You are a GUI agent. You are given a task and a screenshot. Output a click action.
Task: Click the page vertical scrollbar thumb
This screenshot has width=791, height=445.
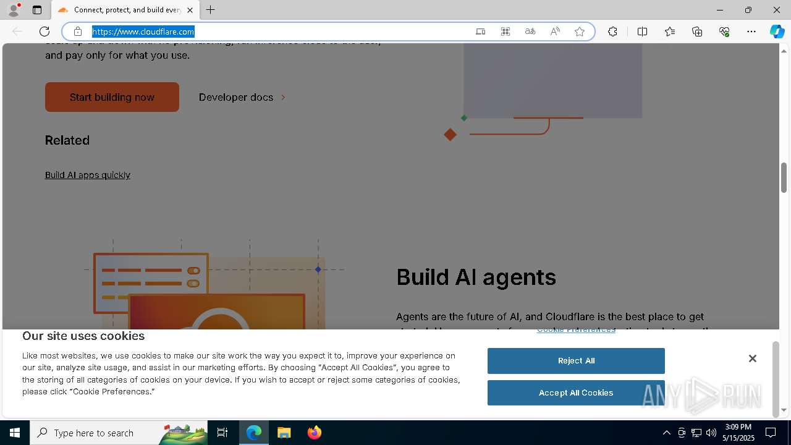(784, 178)
